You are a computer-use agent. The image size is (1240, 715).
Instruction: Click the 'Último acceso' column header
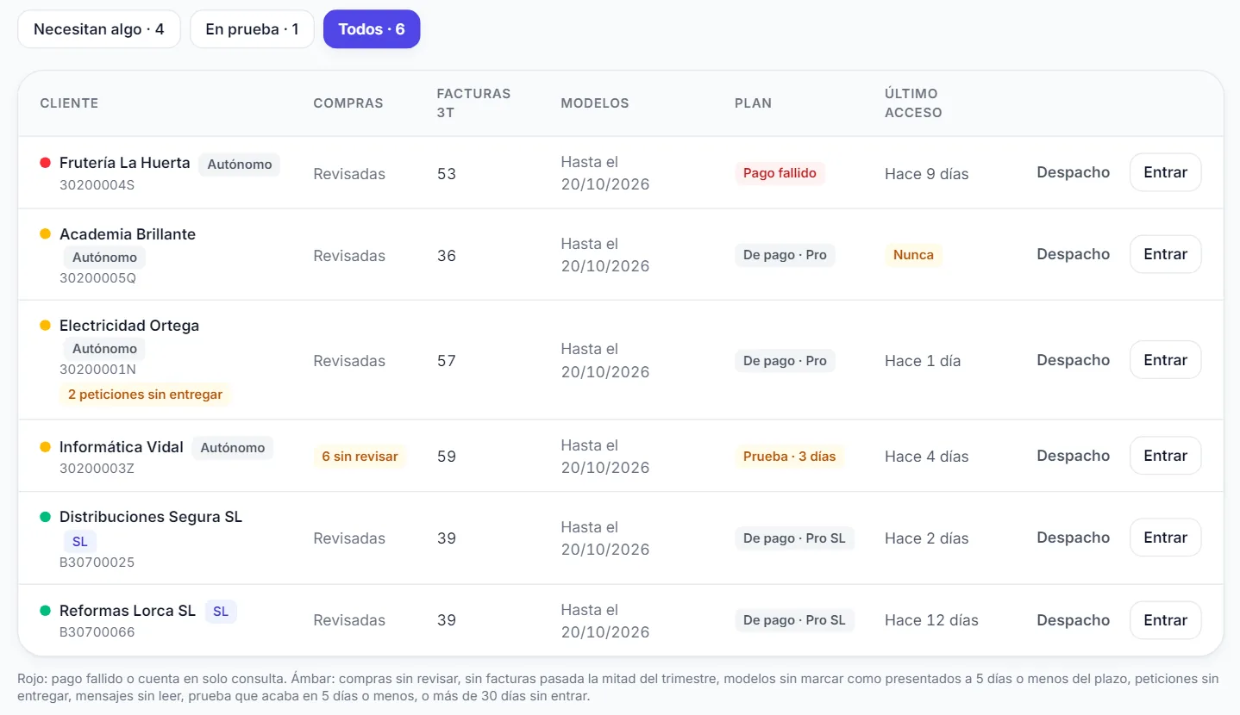pos(913,103)
